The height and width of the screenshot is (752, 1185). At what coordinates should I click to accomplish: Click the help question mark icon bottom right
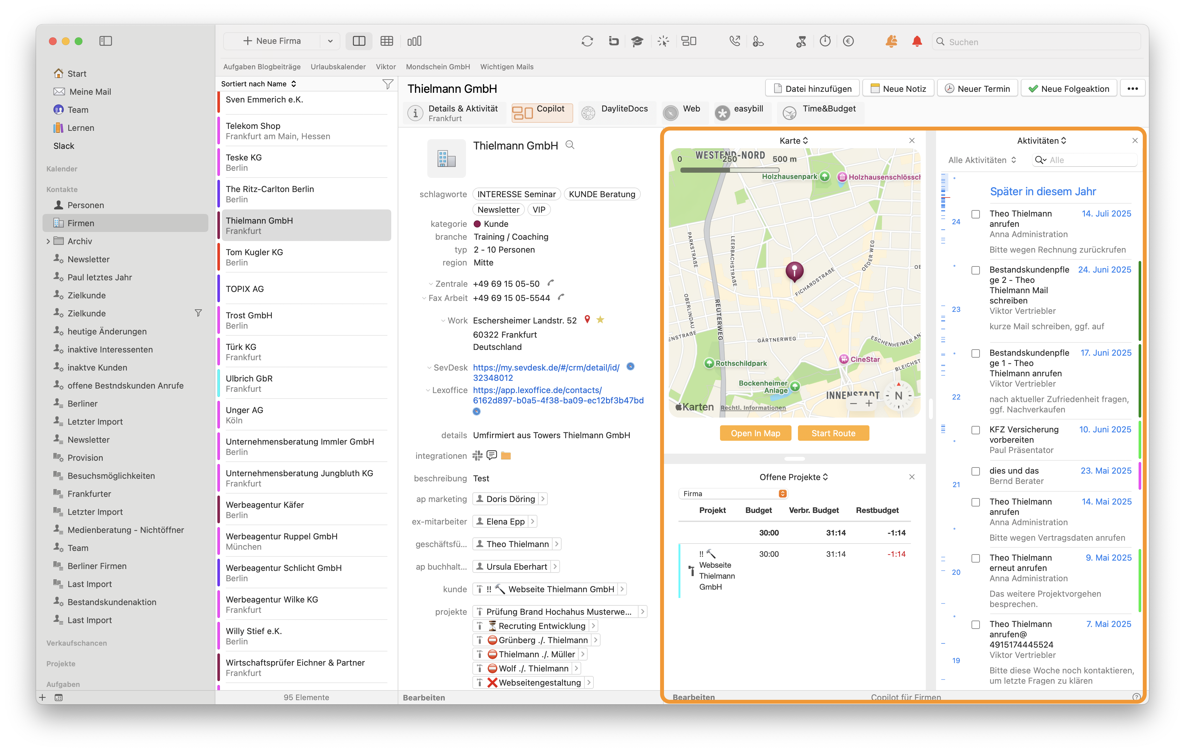1136,697
